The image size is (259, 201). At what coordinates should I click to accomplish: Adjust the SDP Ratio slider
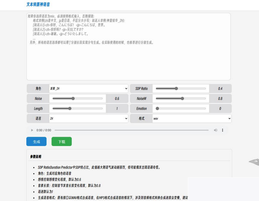[176, 88]
